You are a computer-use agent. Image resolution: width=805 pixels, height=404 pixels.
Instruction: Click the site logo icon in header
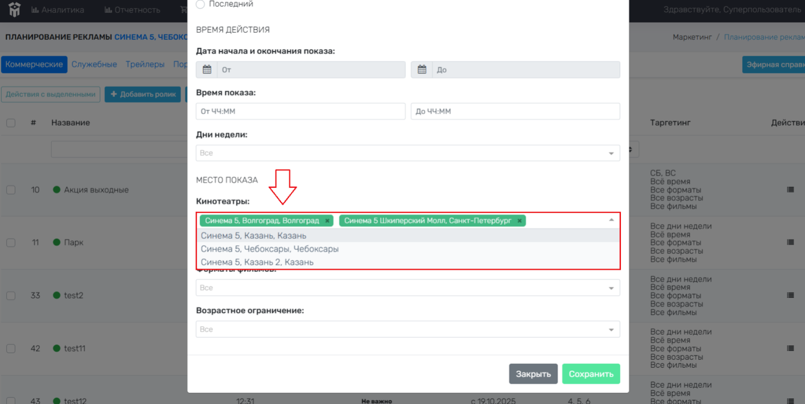tap(14, 10)
